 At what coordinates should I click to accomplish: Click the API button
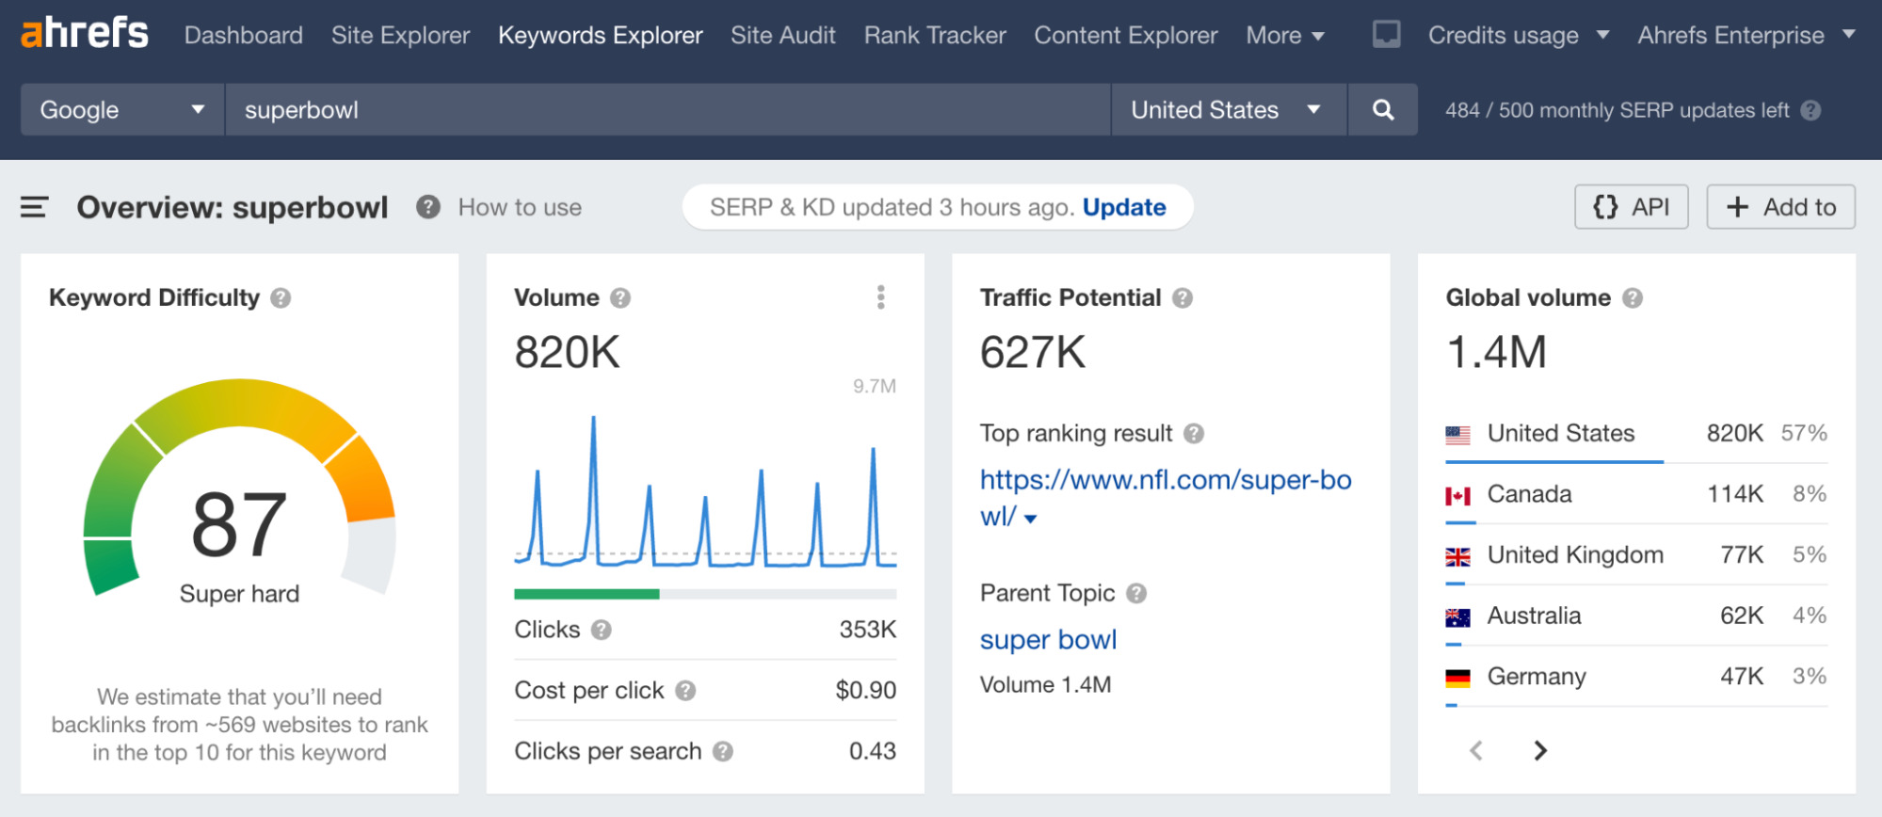pos(1632,207)
